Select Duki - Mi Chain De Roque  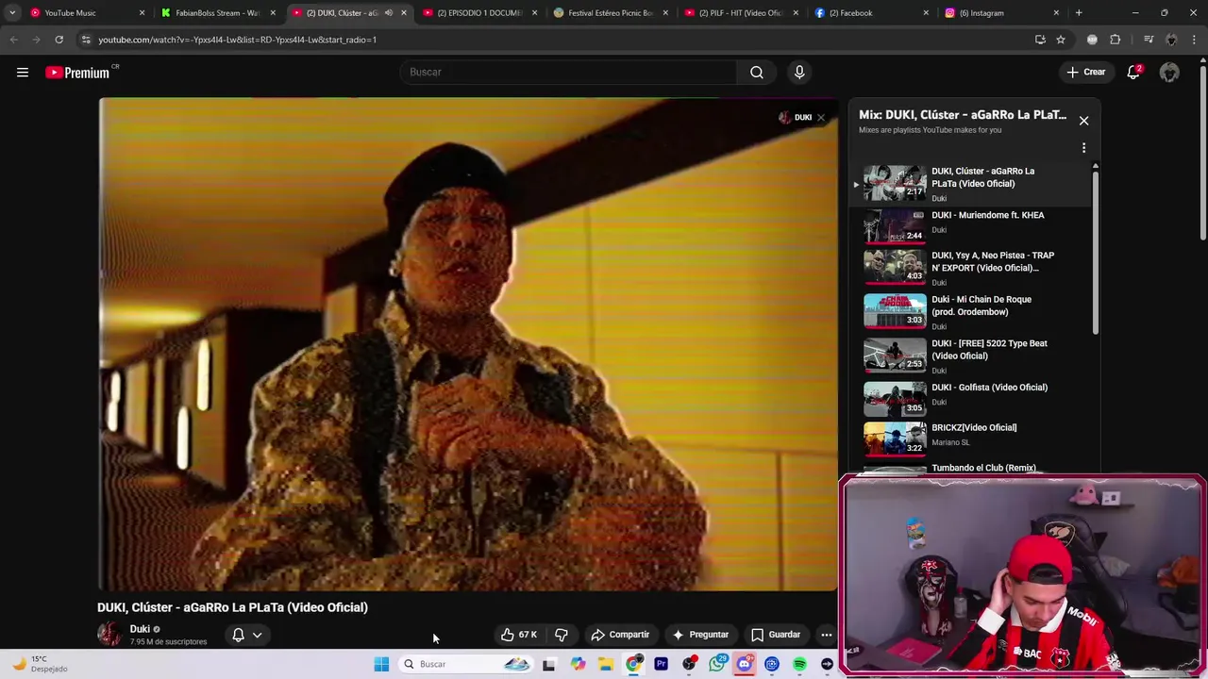[972, 312]
